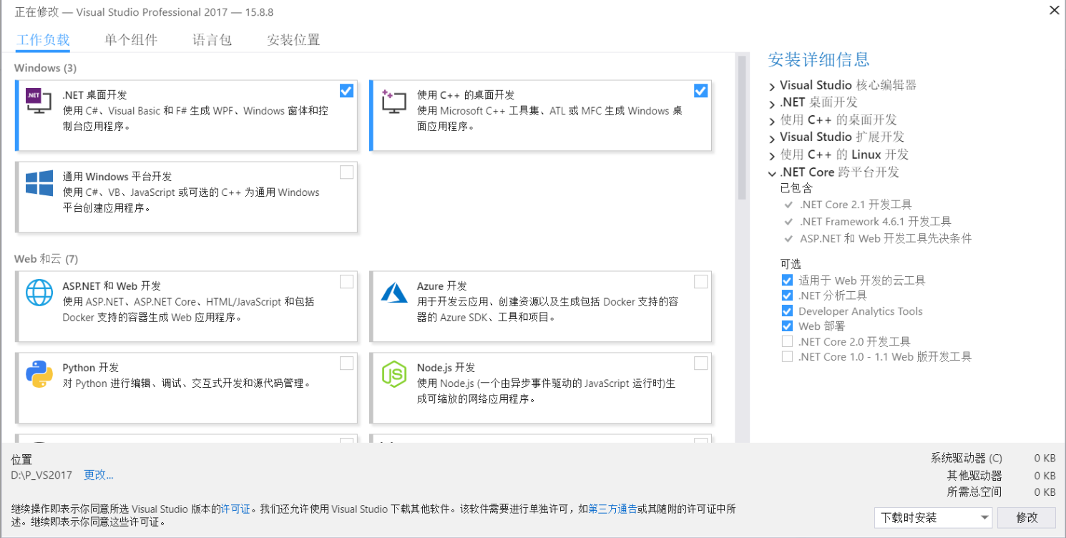Close the Visual Studio installer dialog
Viewport: 1066px width, 538px height.
[x=1054, y=10]
